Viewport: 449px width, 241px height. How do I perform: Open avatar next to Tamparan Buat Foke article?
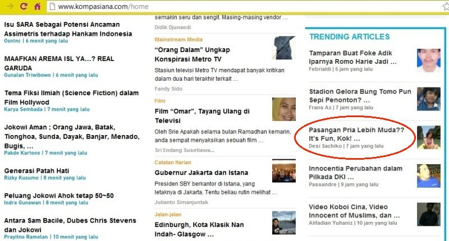[x=428, y=61]
